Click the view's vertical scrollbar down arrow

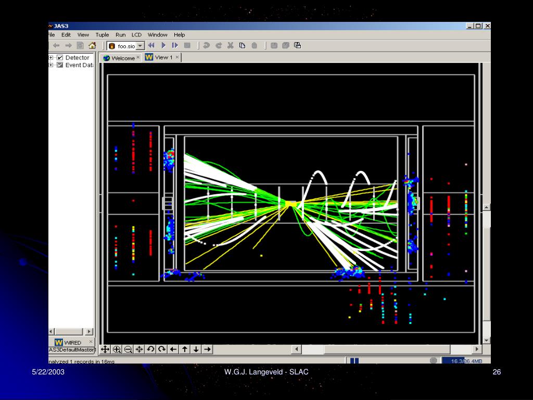tap(487, 340)
